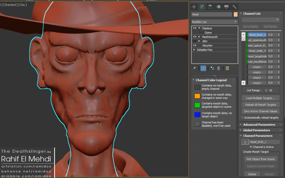285x178 pixels.
Task: Select the Morpher modifier in stack
Action: click(207, 46)
